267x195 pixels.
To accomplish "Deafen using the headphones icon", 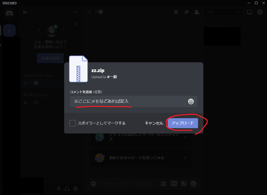I will tap(67, 189).
